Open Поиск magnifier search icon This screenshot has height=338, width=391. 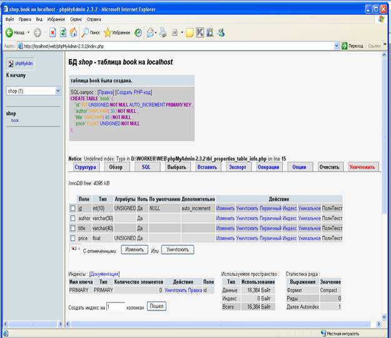[85, 33]
